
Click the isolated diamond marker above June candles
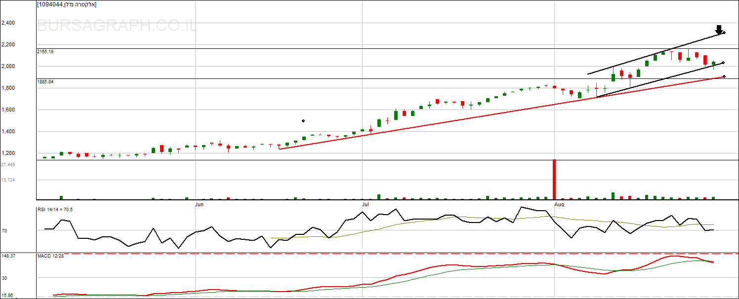tap(303, 120)
